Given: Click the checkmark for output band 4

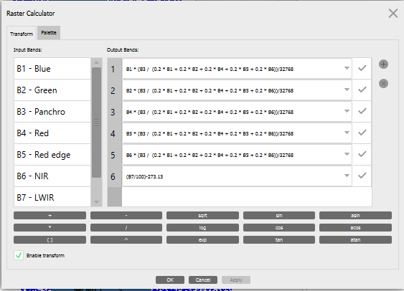Looking at the screenshot, I should coord(362,133).
